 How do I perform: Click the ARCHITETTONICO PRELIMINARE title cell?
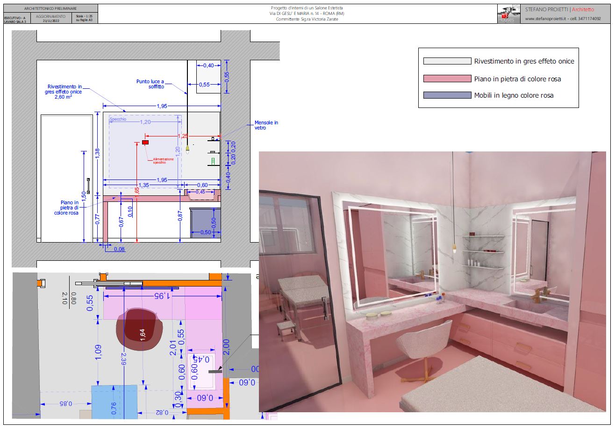tap(50, 8)
